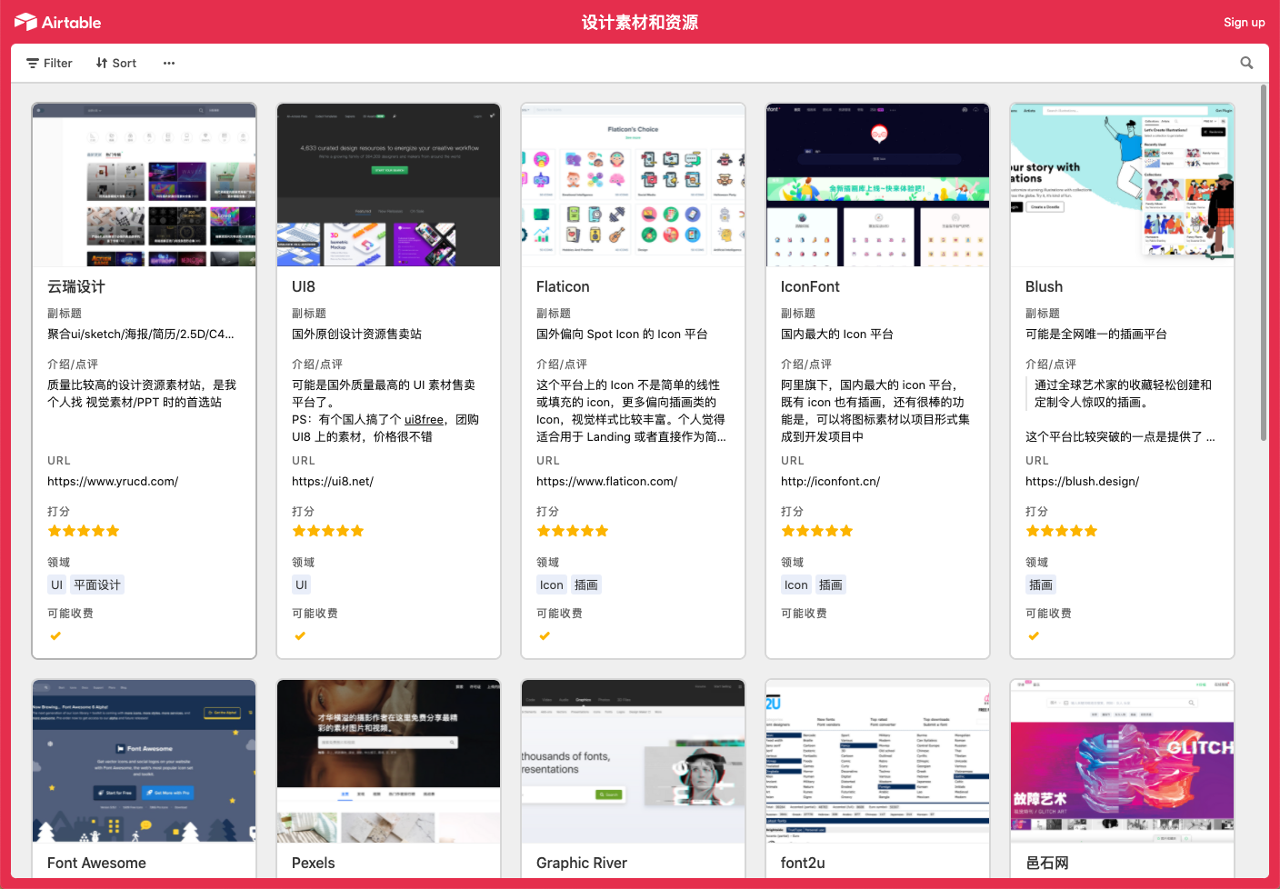This screenshot has height=889, width=1280.
Task: Click the 邑石网 card title
Action: pos(1047,863)
